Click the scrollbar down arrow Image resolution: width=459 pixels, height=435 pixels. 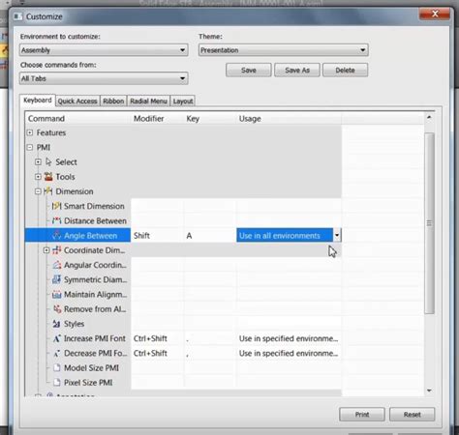point(429,391)
